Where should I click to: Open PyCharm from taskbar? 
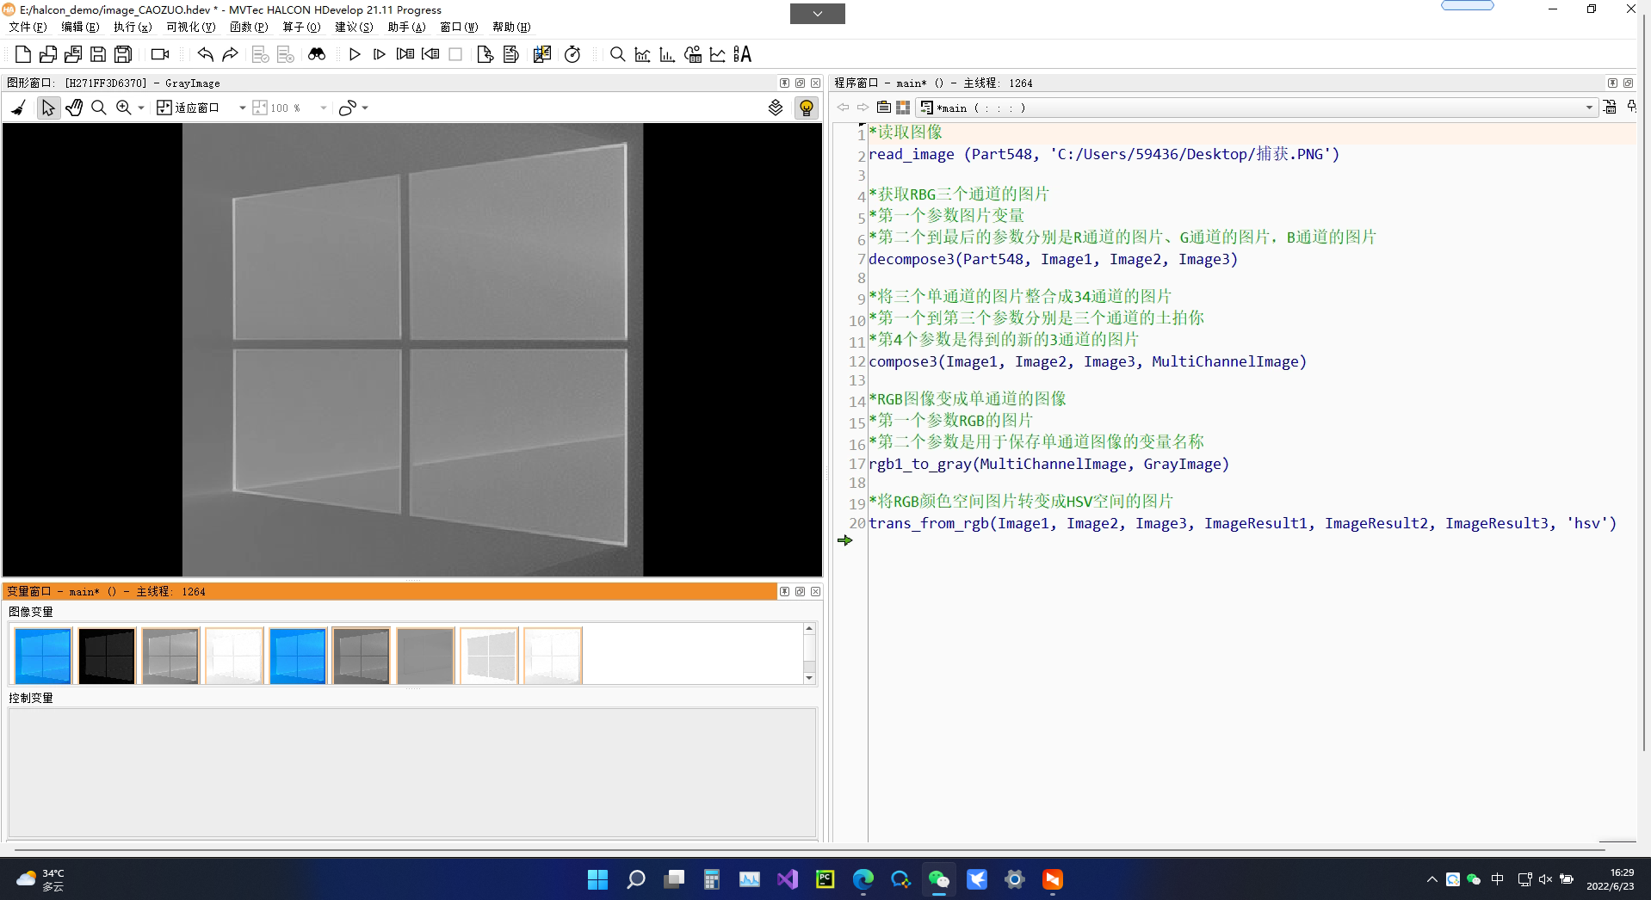click(x=825, y=879)
